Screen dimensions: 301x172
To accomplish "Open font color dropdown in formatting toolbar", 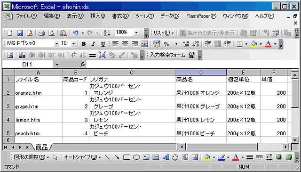I will tap(275, 44).
